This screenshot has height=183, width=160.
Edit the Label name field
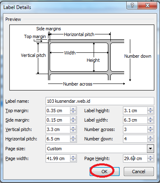[x=100, y=101]
